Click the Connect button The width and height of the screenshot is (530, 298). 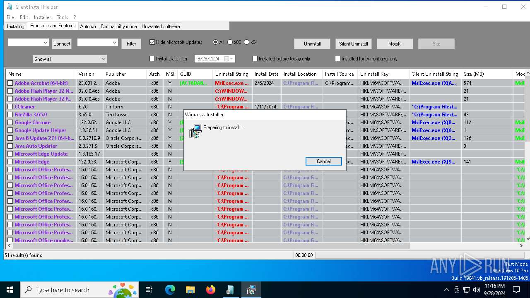62,44
